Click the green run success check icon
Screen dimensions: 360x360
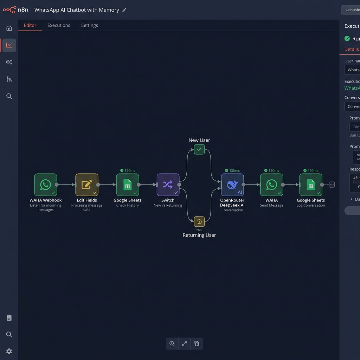pos(347,38)
